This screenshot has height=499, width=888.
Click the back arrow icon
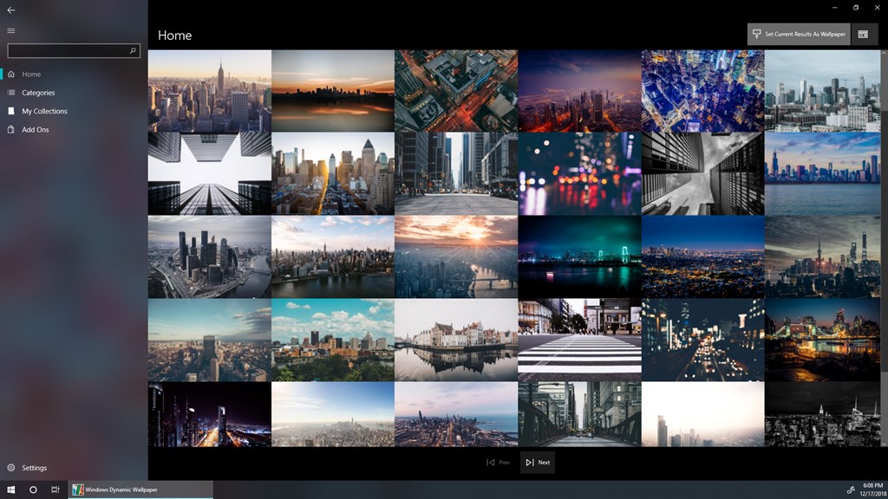pos(10,10)
